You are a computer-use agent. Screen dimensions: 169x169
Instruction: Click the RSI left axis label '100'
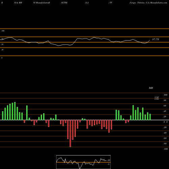tap(3, 31)
